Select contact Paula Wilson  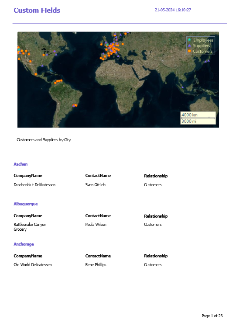tap(96, 225)
